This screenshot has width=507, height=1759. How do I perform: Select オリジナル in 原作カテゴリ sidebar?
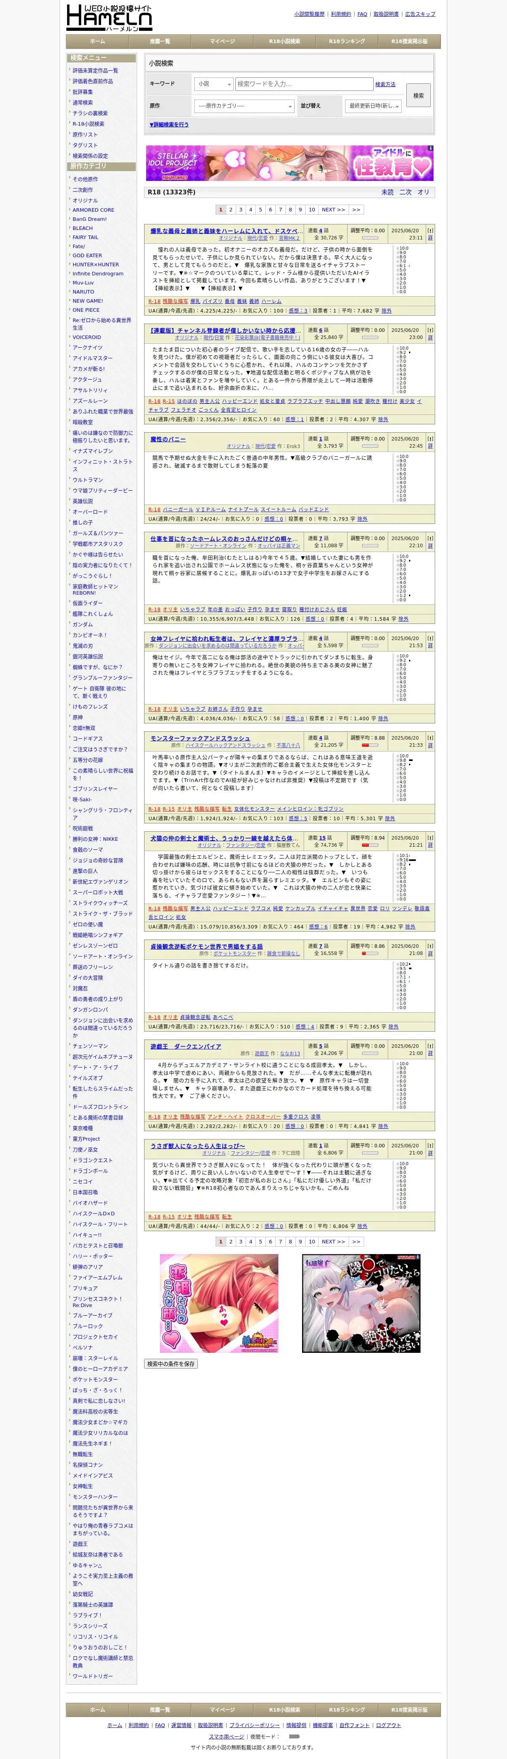(x=85, y=201)
